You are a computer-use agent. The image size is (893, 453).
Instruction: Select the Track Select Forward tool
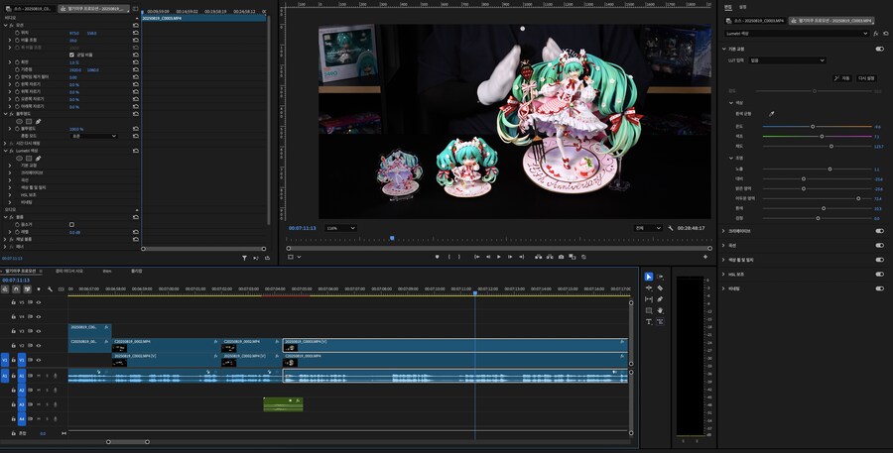pyautogui.click(x=660, y=277)
